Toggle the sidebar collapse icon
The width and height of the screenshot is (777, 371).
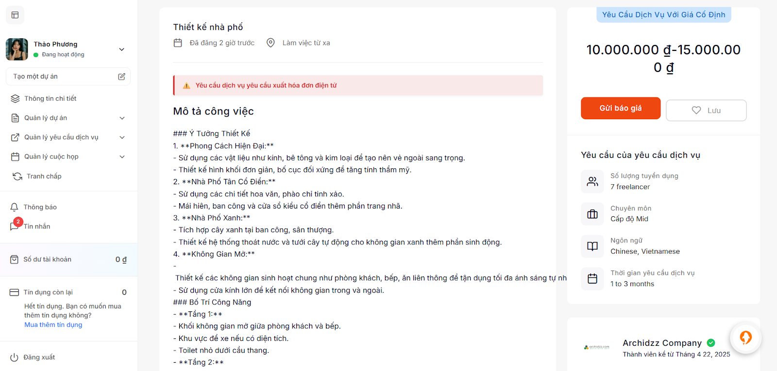15,15
